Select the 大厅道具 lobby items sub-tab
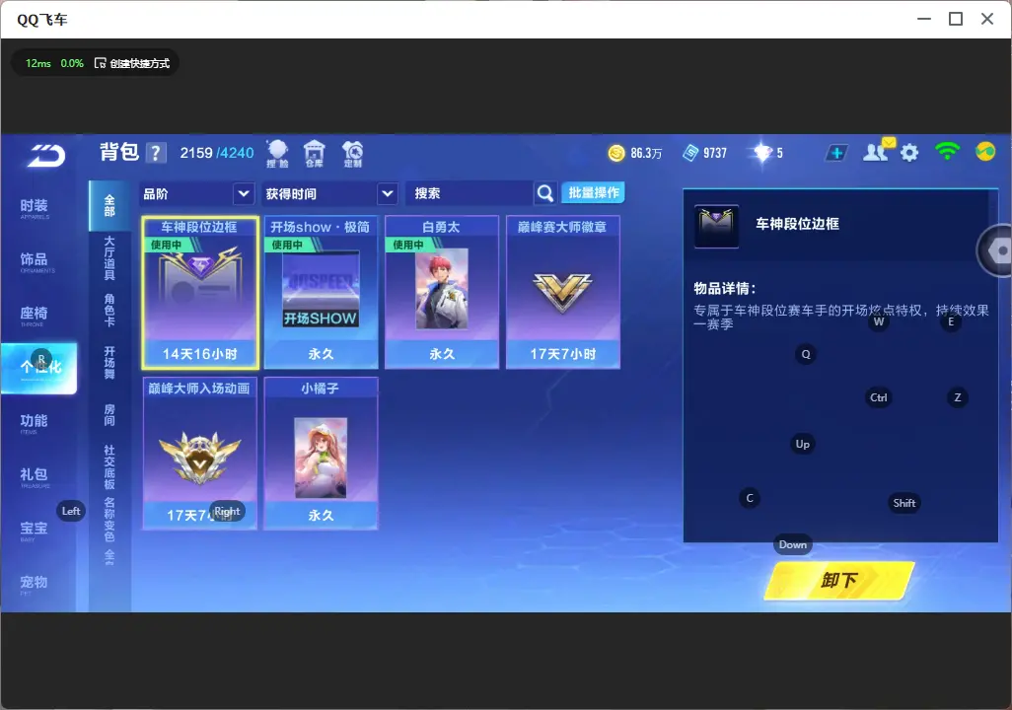 (x=109, y=258)
